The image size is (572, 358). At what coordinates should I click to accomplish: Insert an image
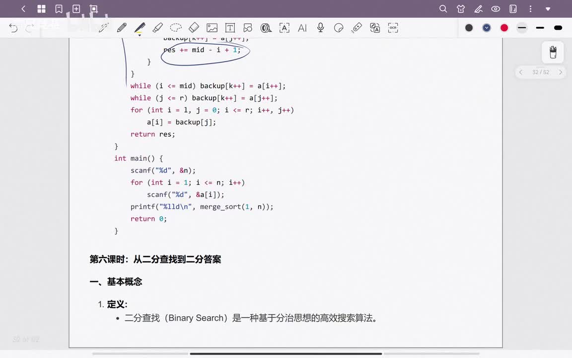coord(212,28)
